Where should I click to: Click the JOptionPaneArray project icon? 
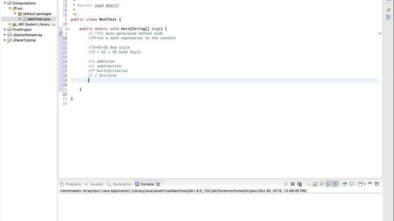(x=10, y=34)
